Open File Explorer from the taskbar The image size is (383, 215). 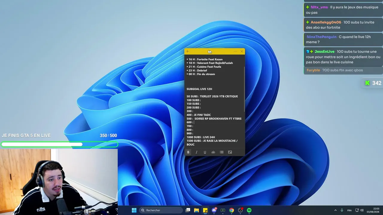tap(197, 210)
